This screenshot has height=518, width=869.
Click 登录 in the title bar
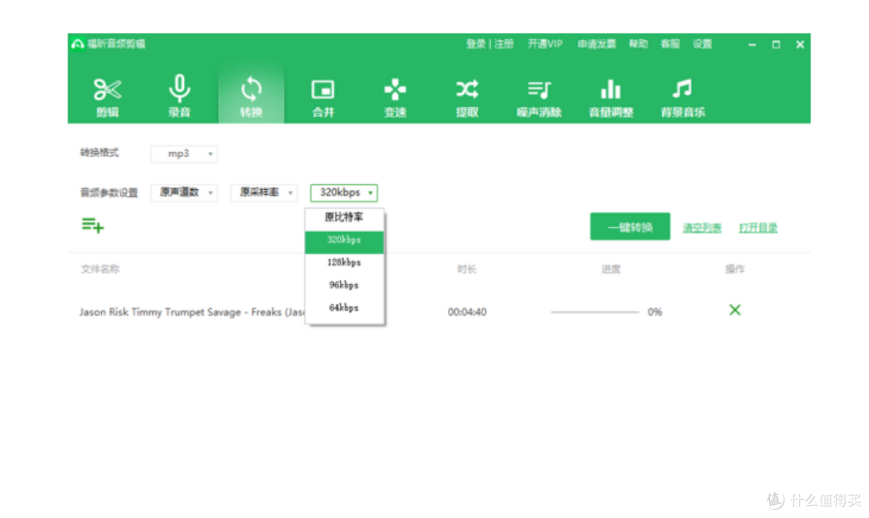pyautogui.click(x=476, y=43)
